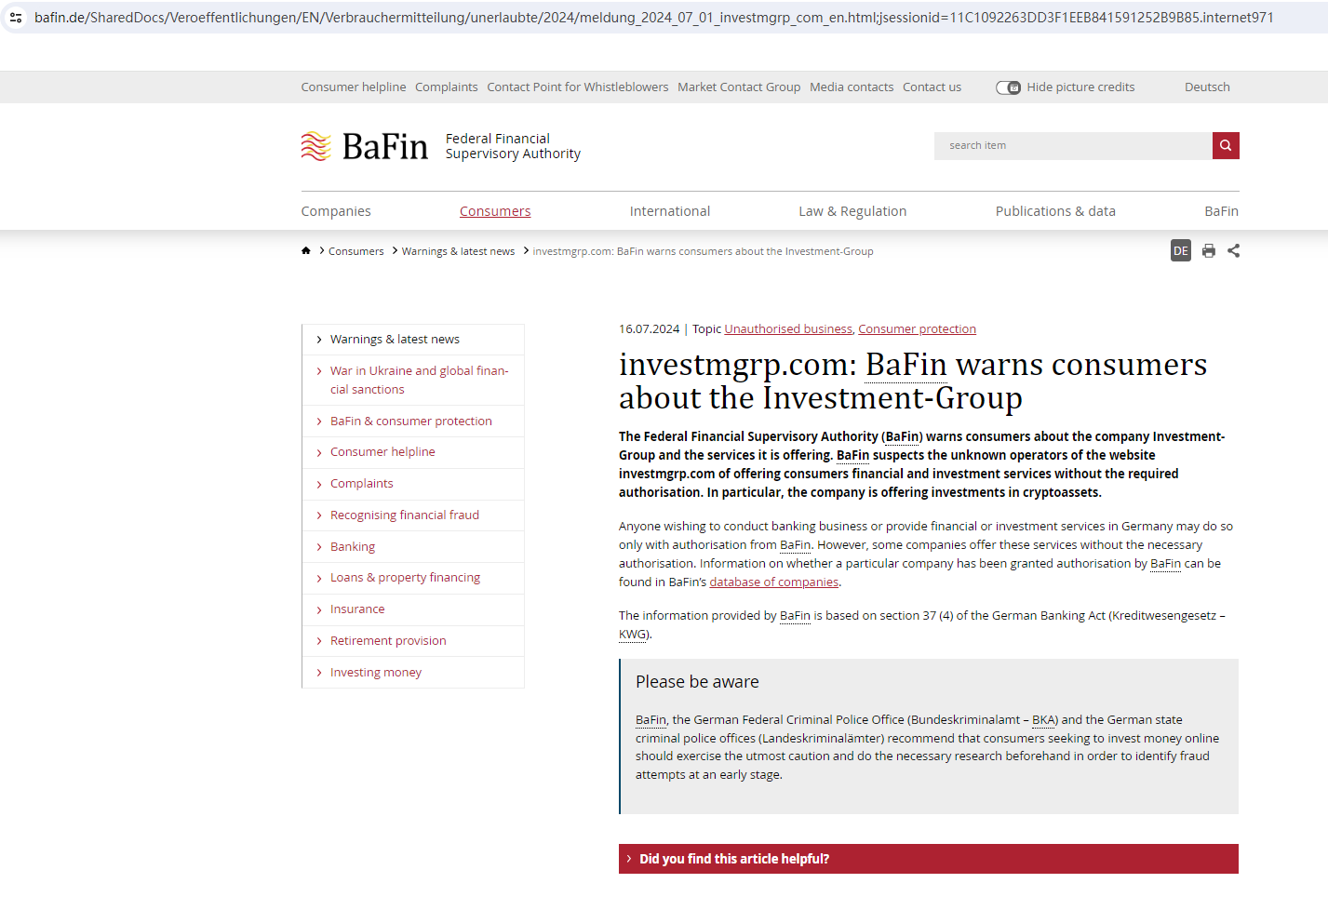Open the Law & Regulation menu
1328x910 pixels.
[852, 211]
